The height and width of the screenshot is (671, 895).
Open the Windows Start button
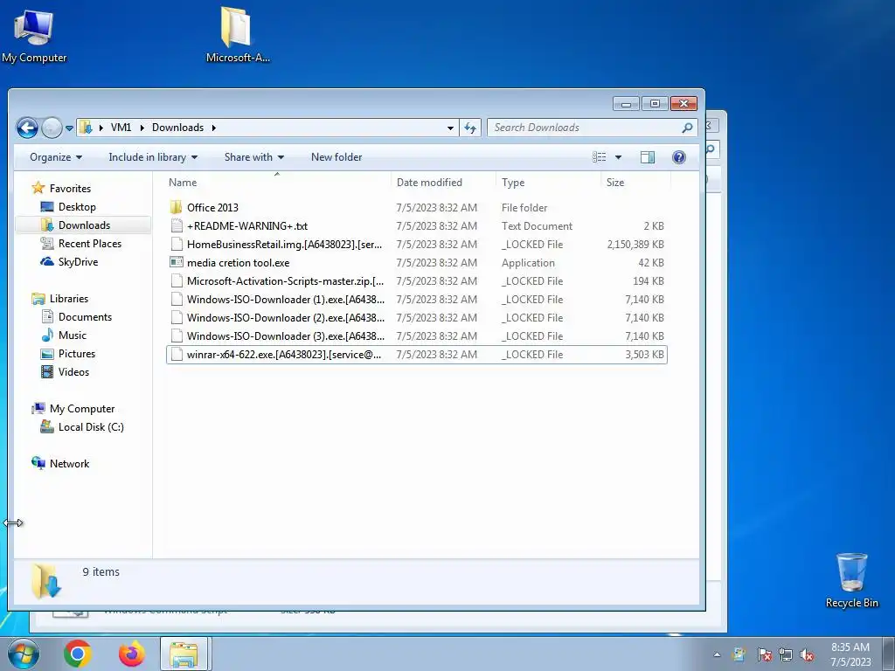[24, 654]
